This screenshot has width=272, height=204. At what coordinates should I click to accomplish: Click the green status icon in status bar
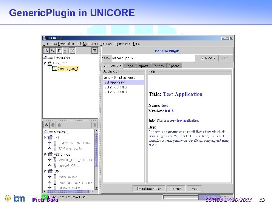click(45, 197)
